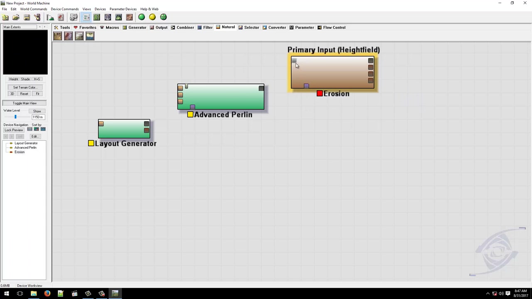The width and height of the screenshot is (532, 299).
Task: Open the File menu
Action: (4, 9)
